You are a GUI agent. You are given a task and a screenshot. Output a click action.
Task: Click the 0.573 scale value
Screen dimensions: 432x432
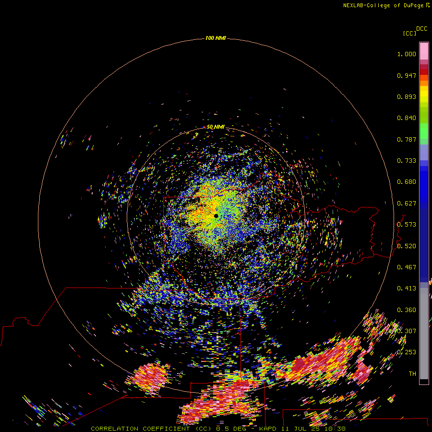(x=407, y=225)
